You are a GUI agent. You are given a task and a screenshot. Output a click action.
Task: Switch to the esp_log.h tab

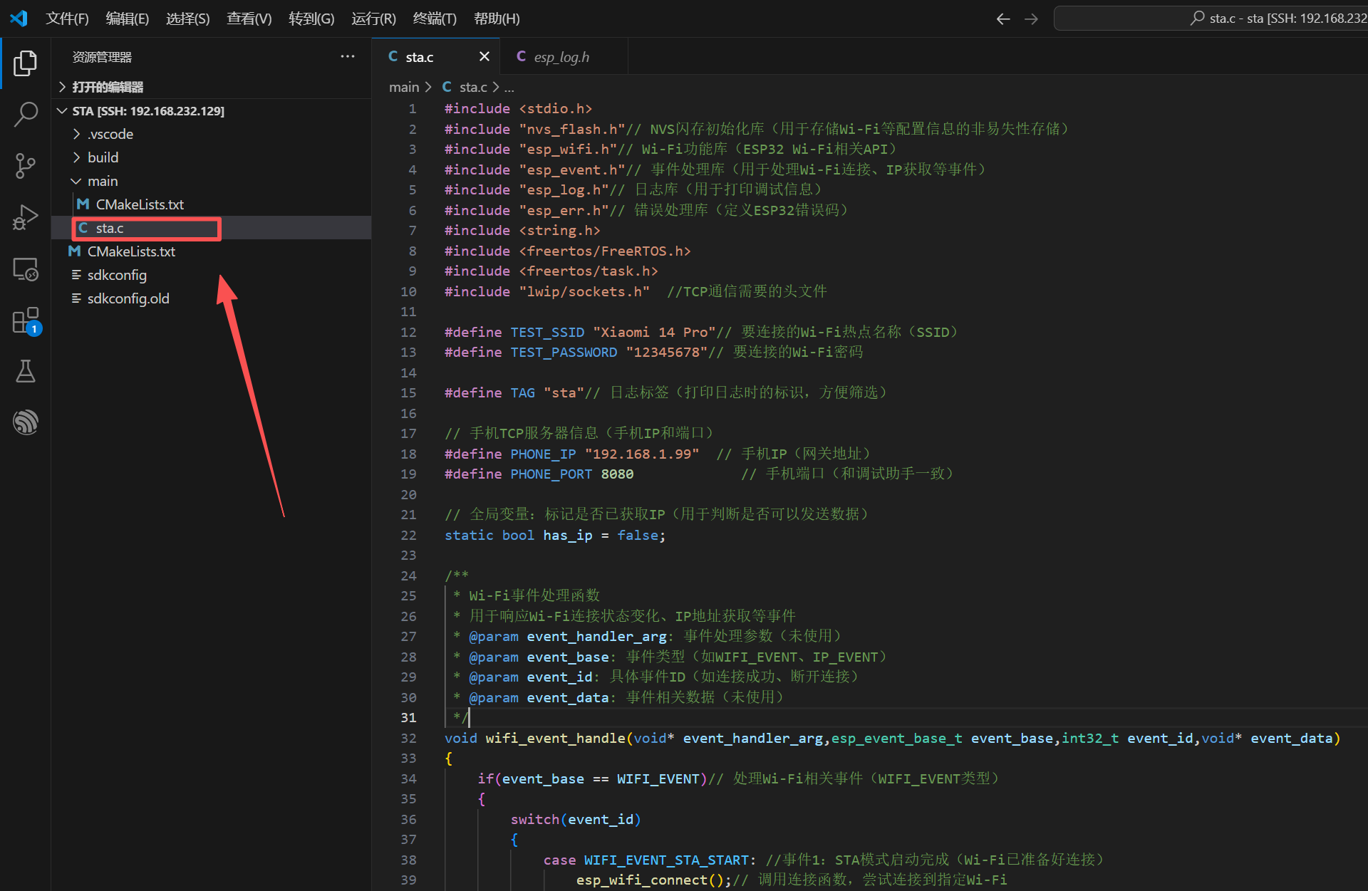click(561, 57)
